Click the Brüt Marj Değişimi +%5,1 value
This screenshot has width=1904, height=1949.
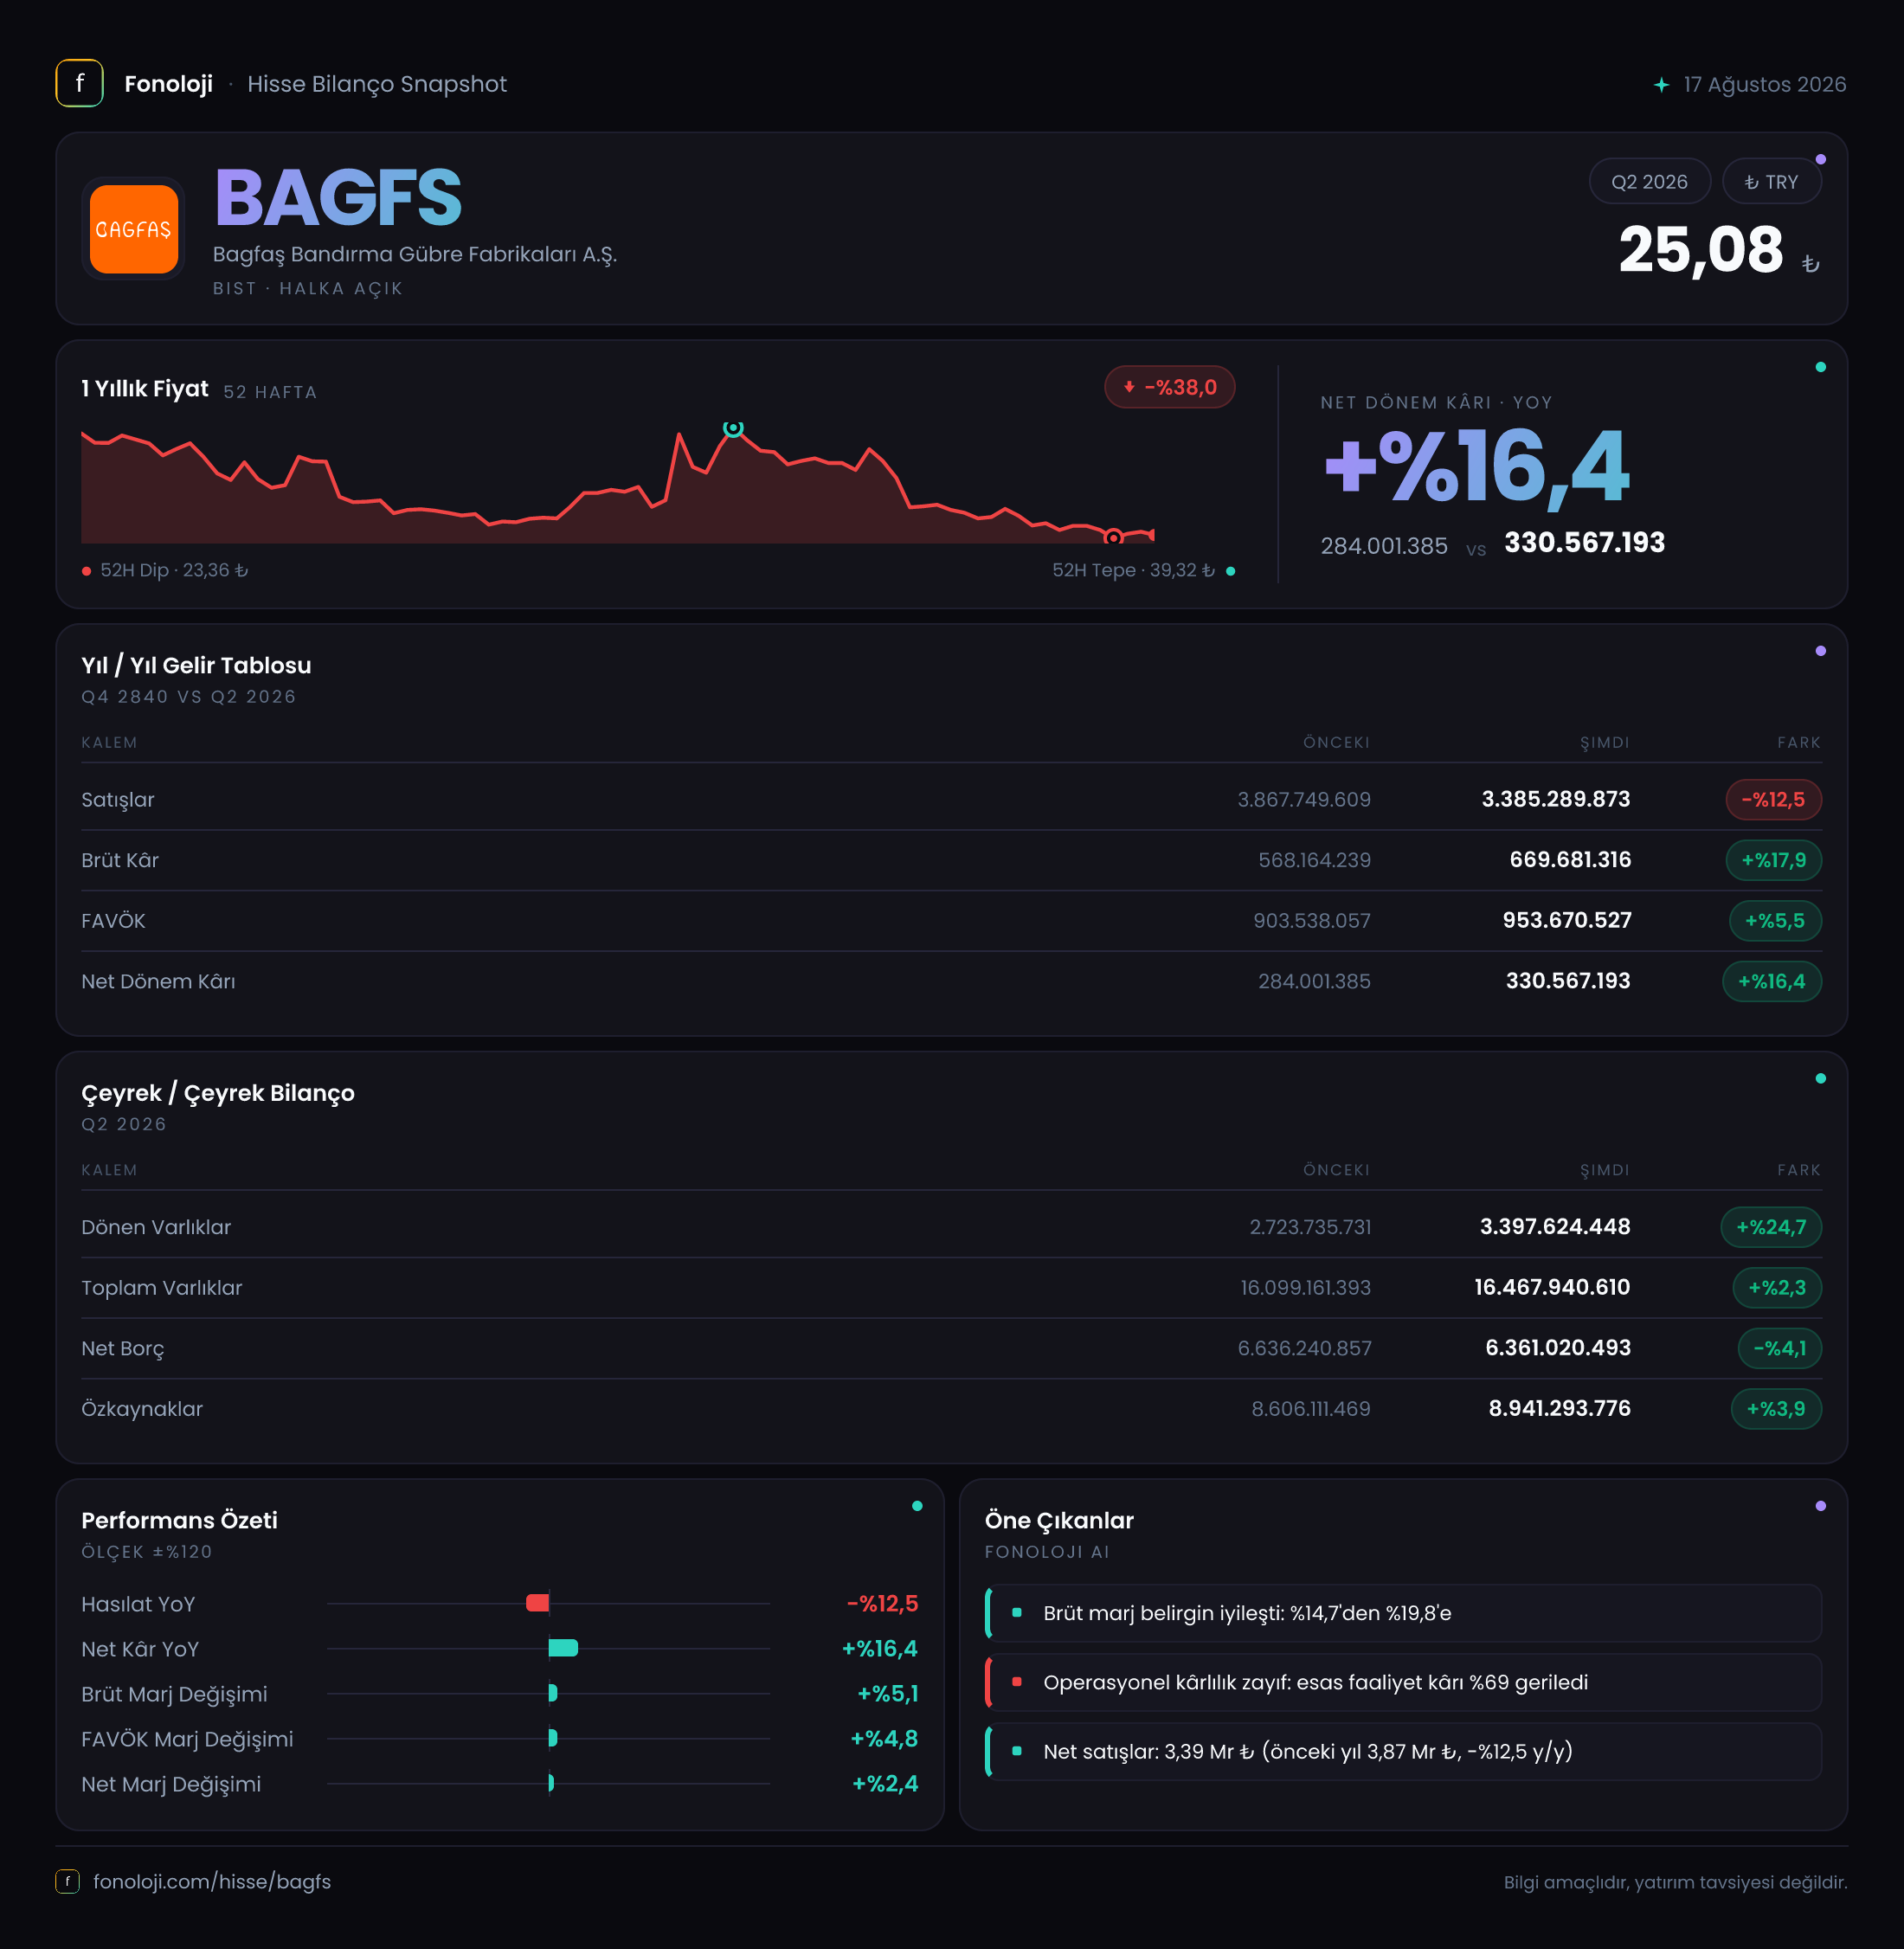coord(887,1694)
